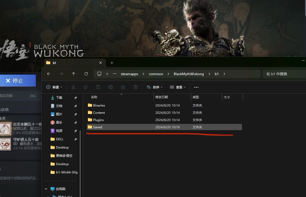Sort files by 修改日期 column header

pos(162,97)
